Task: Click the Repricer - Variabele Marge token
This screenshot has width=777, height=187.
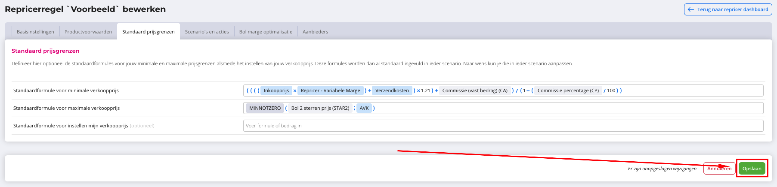Action: pyautogui.click(x=330, y=90)
